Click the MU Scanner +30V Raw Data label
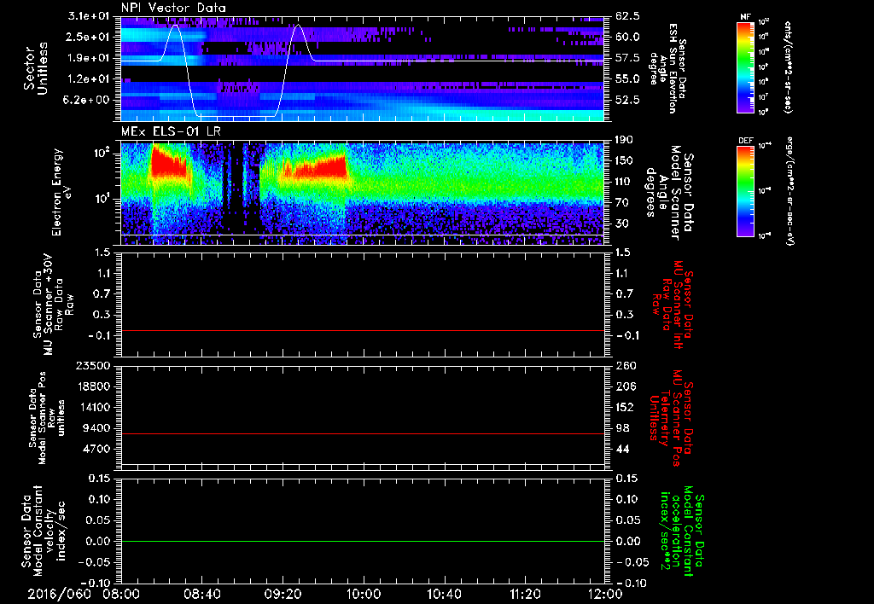 click(53, 305)
